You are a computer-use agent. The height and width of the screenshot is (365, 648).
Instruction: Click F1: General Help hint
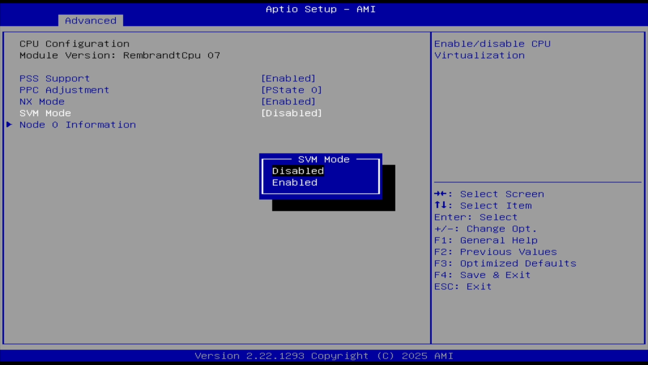486,240
